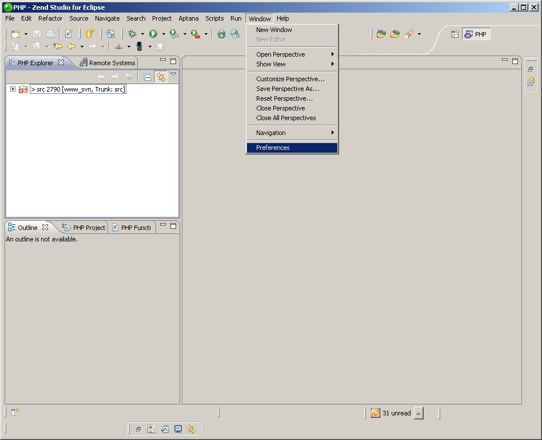The height and width of the screenshot is (440, 542).
Task: Open the Debug dropdown arrow
Action: (142, 34)
